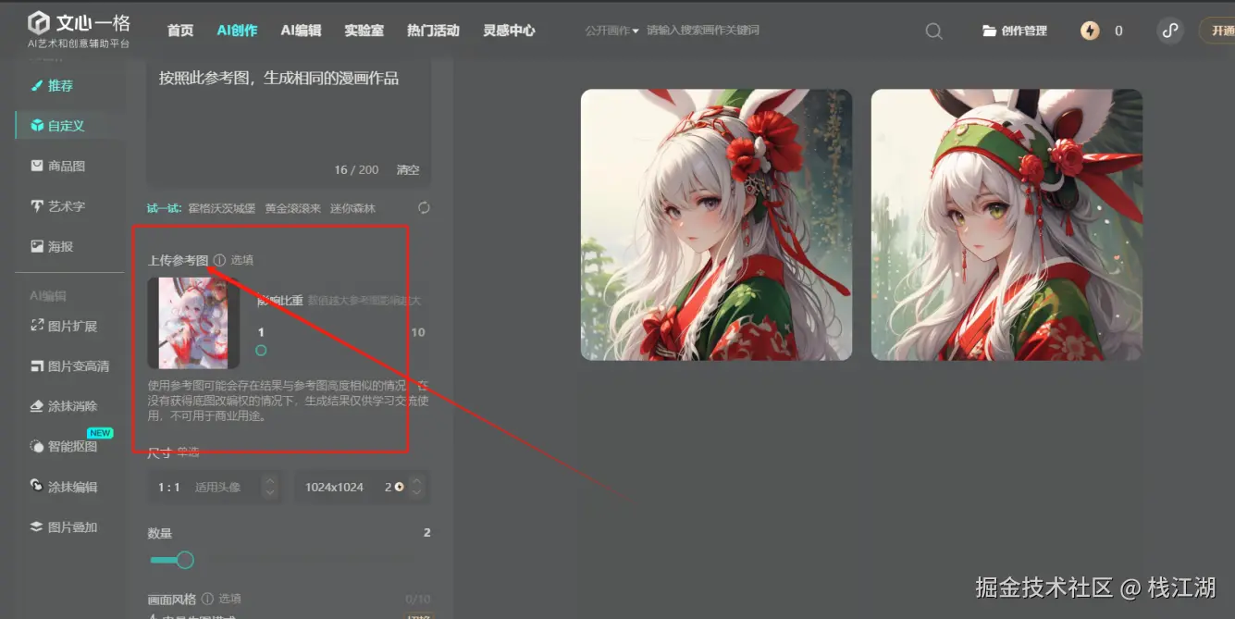Open 图片叠加 tool
The height and width of the screenshot is (619, 1235).
point(64,526)
